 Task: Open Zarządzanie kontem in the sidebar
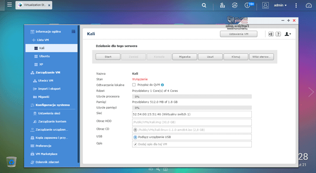click(52, 122)
